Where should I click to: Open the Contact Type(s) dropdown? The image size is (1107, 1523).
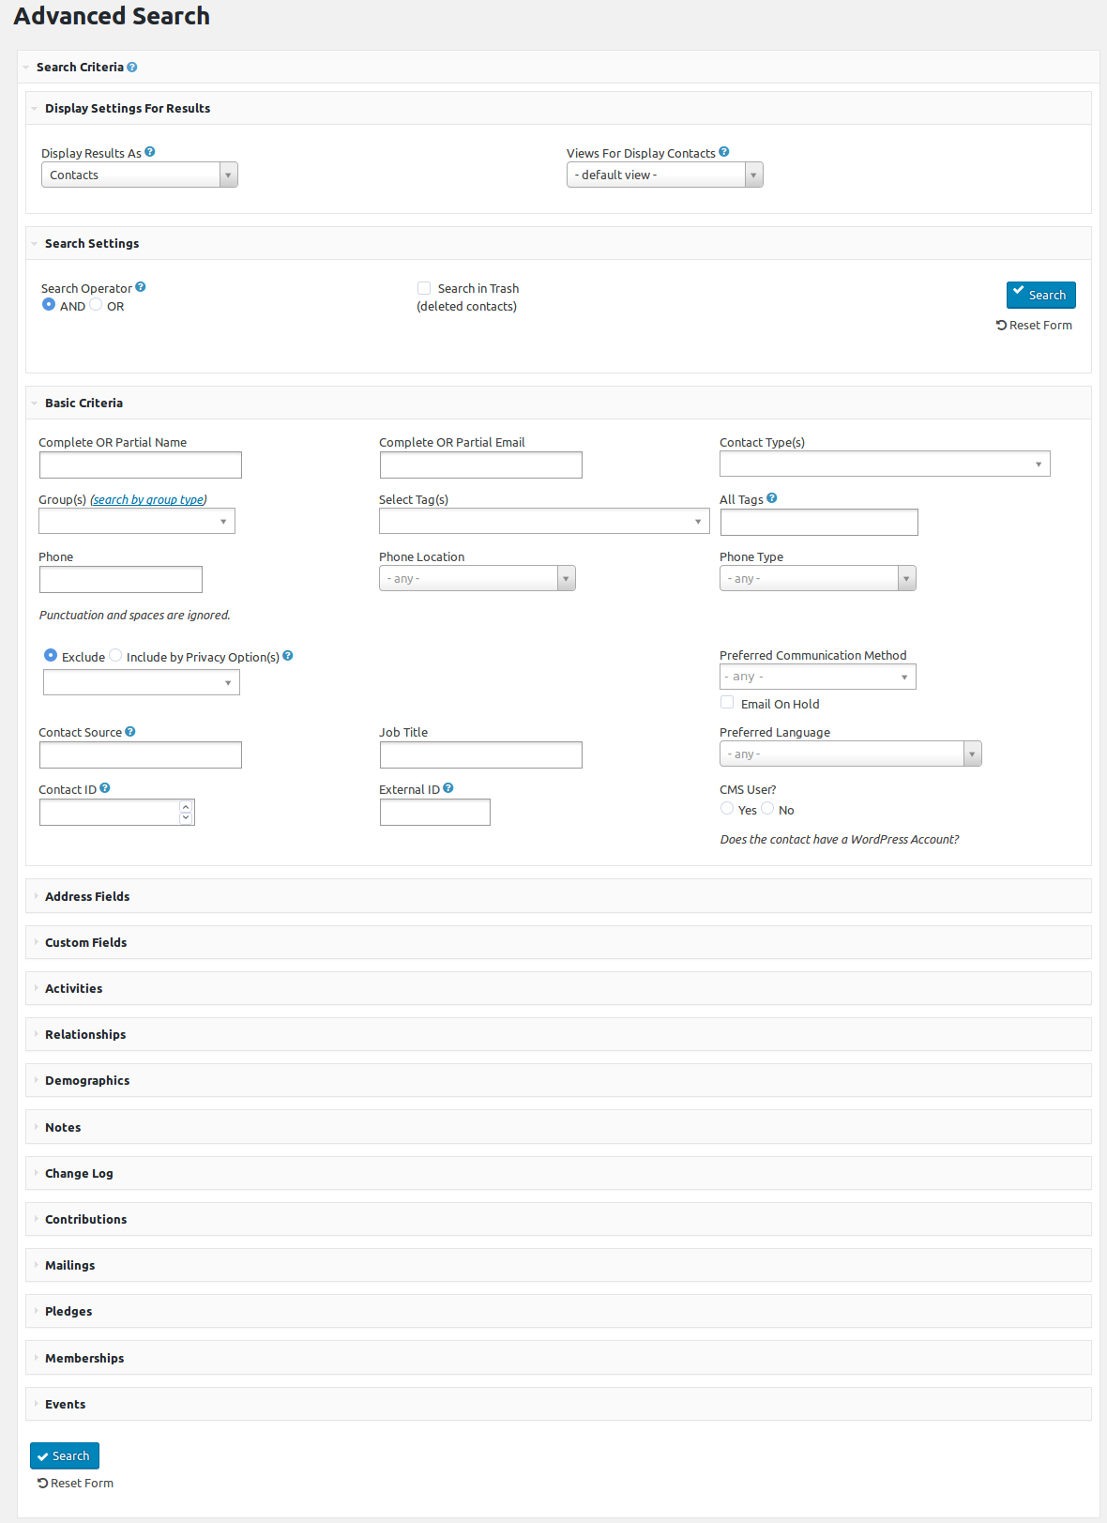click(885, 464)
